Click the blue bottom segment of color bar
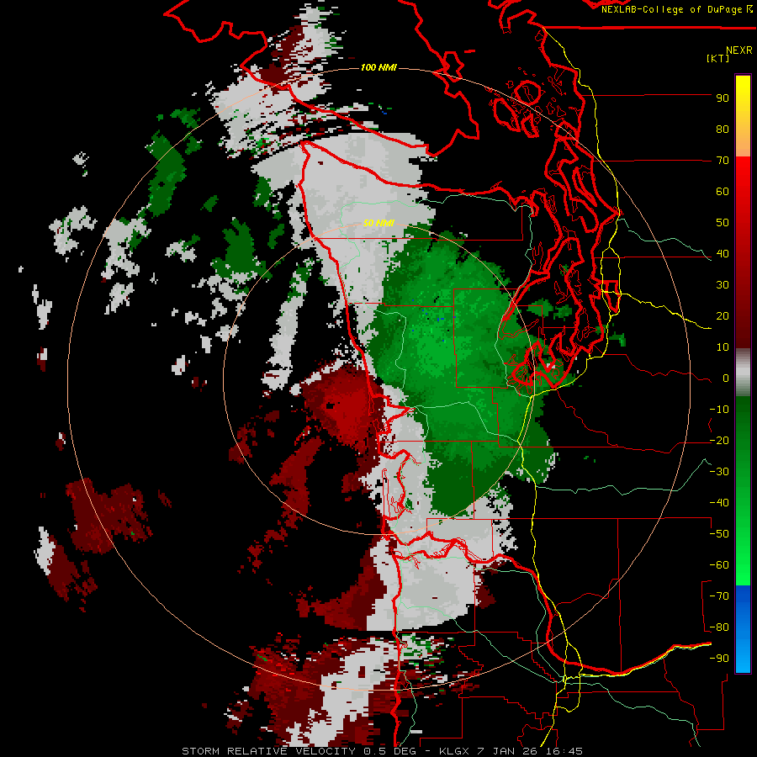The width and height of the screenshot is (757, 757). tap(743, 628)
